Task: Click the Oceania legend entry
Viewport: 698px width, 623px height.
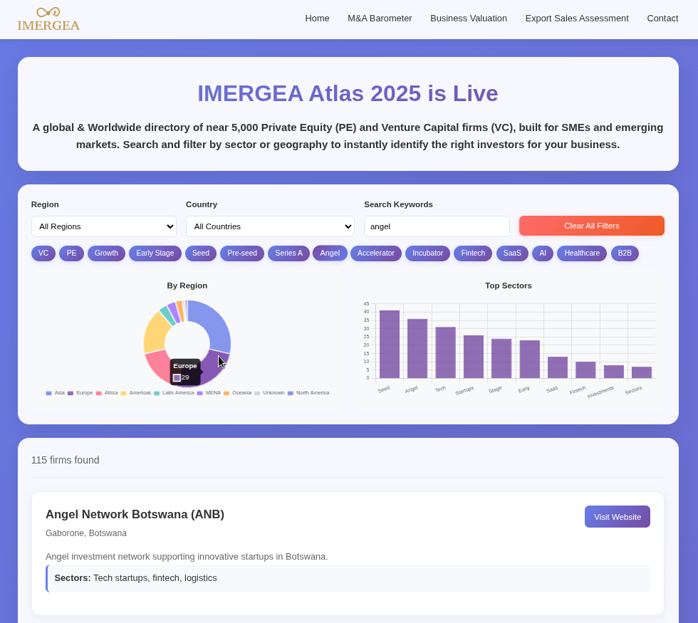Action: [x=237, y=393]
